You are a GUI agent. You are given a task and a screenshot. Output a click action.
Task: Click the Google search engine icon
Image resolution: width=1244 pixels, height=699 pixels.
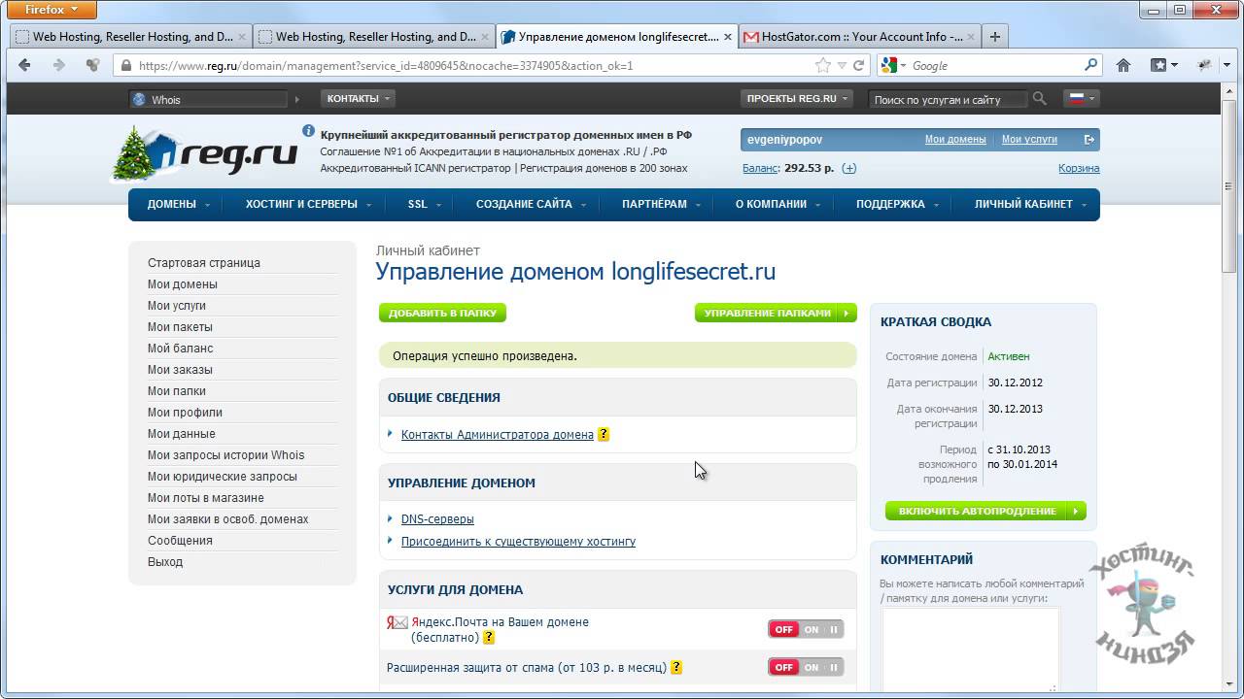[888, 65]
